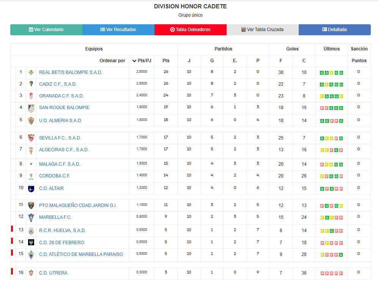
Task: Open REAL BETIS BALOMPIE S.A.D. team link
Action: (x=71, y=72)
